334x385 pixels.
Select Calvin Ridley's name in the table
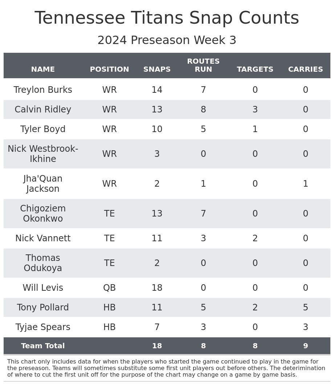(x=43, y=110)
